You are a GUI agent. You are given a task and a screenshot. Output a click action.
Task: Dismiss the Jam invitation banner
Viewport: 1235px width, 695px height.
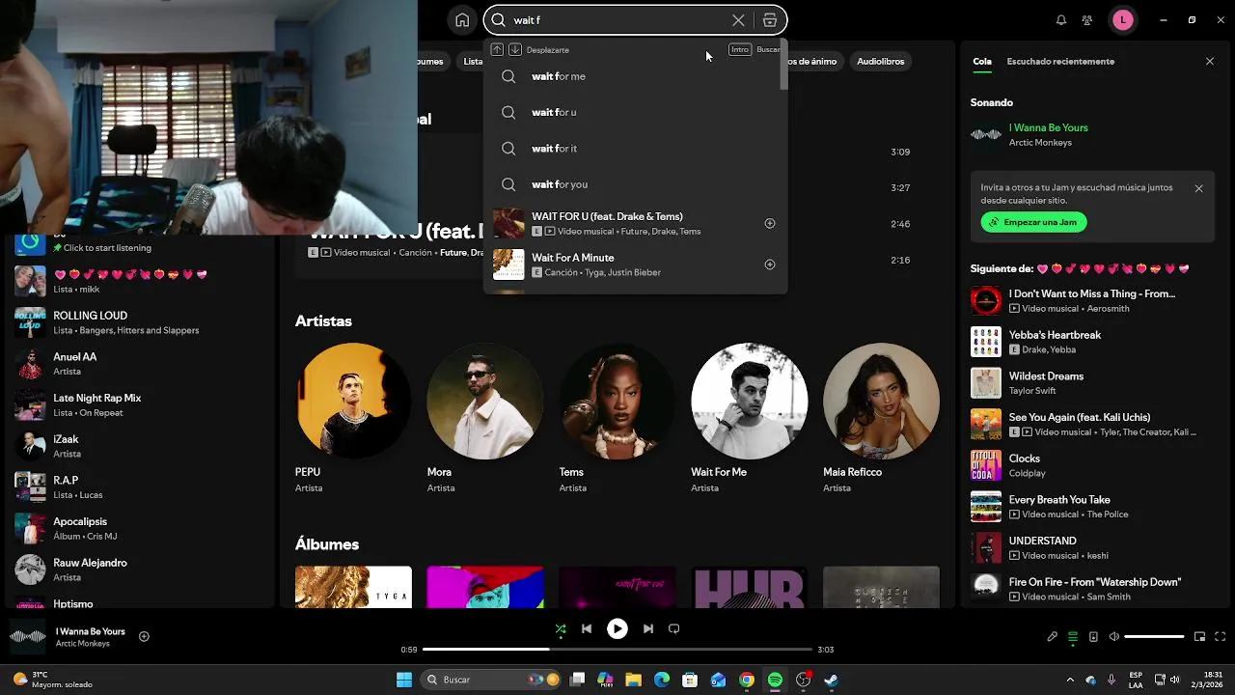1198,188
